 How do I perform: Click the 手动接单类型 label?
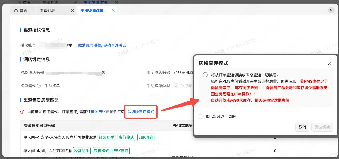(x=158, y=86)
